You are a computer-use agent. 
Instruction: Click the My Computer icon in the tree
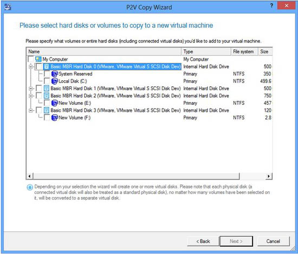click(38, 59)
